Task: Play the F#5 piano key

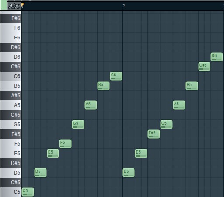Action: tap(10, 134)
